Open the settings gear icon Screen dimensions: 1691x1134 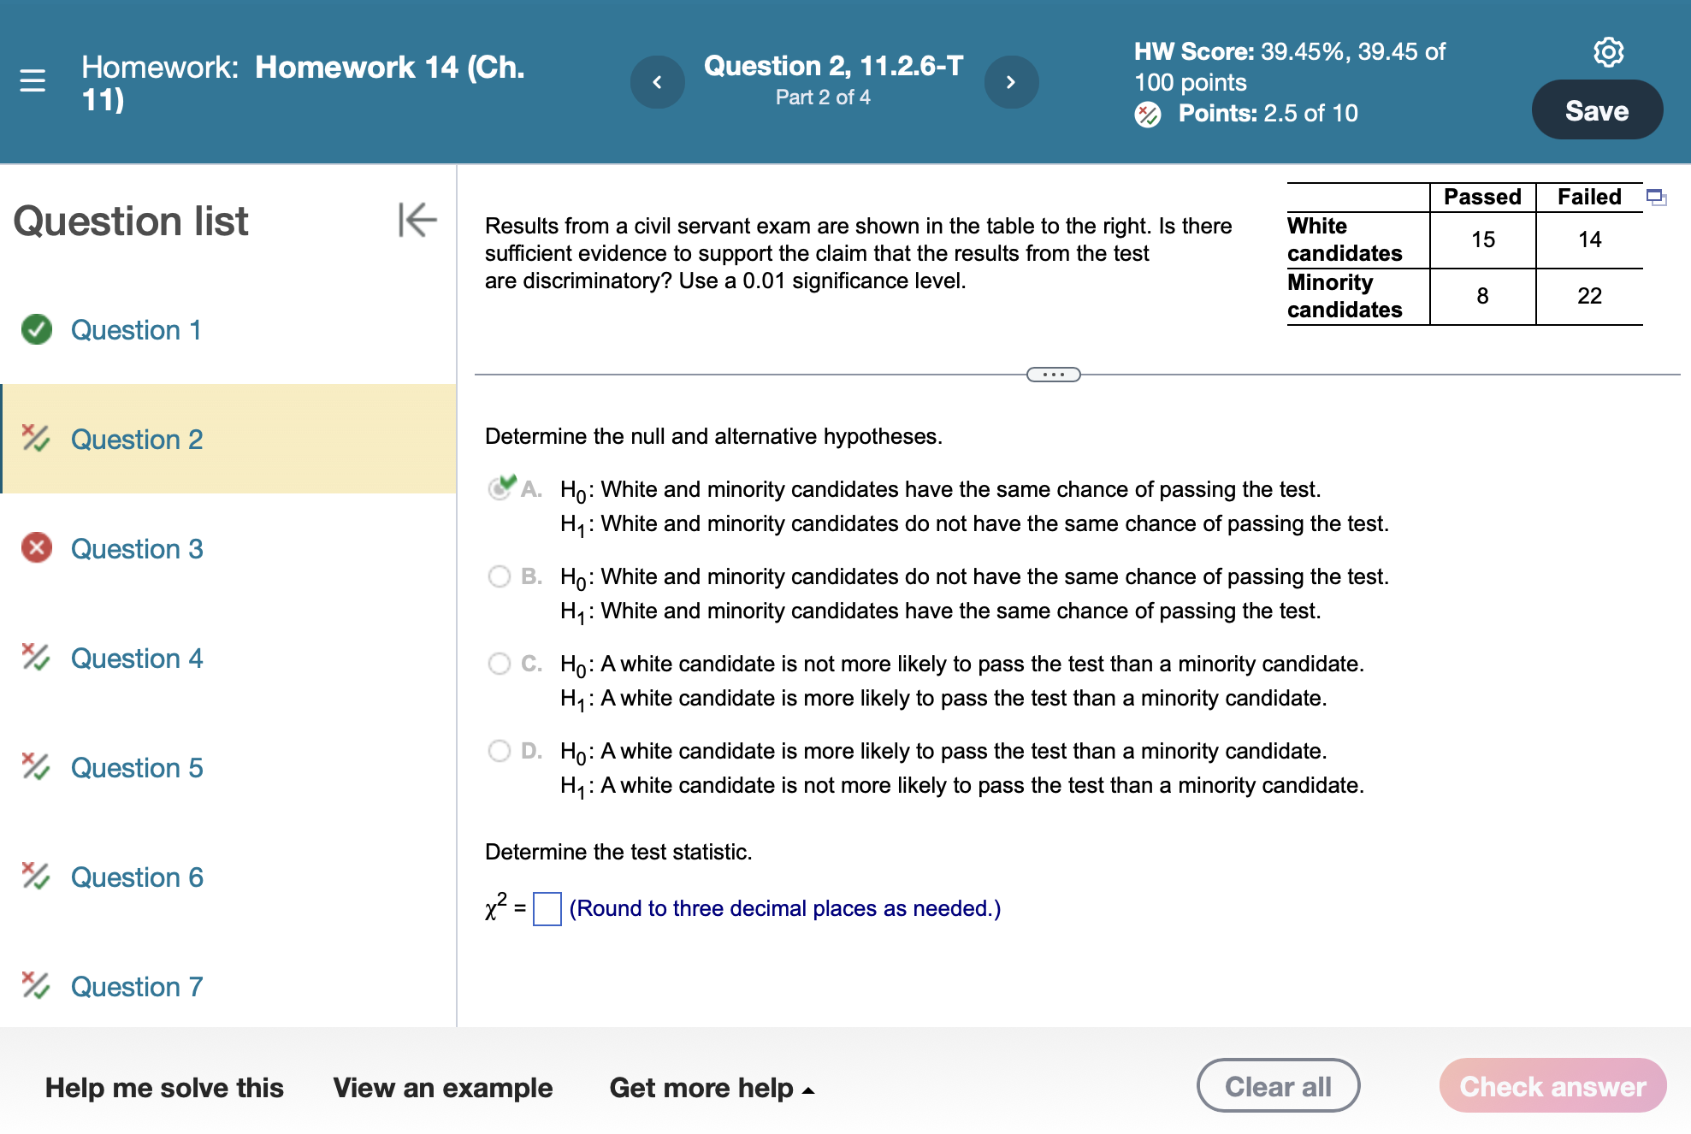click(1609, 51)
